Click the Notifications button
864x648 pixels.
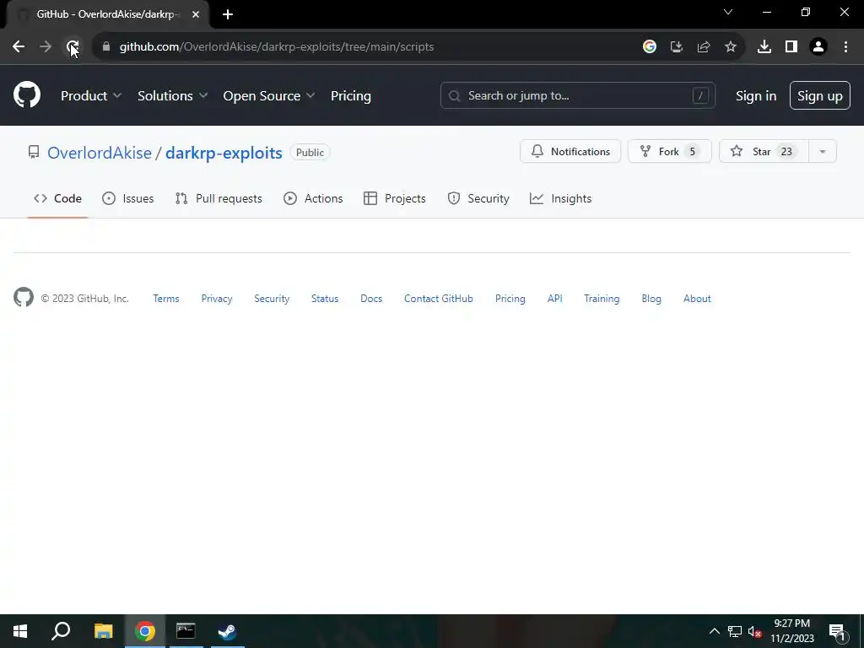tap(570, 152)
